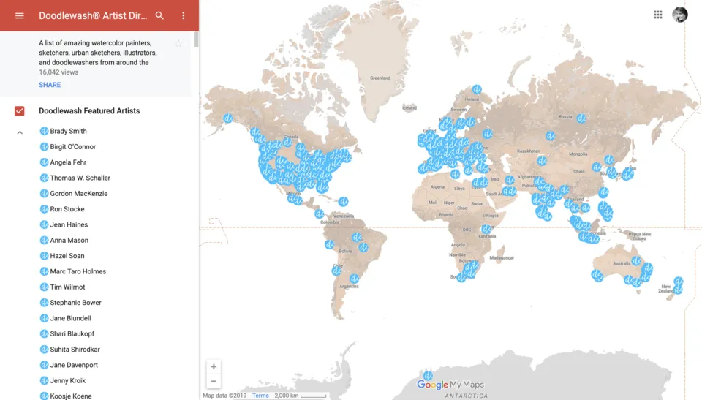The image size is (702, 400).
Task: Select Ron Stocke entry
Action: [x=67, y=209]
